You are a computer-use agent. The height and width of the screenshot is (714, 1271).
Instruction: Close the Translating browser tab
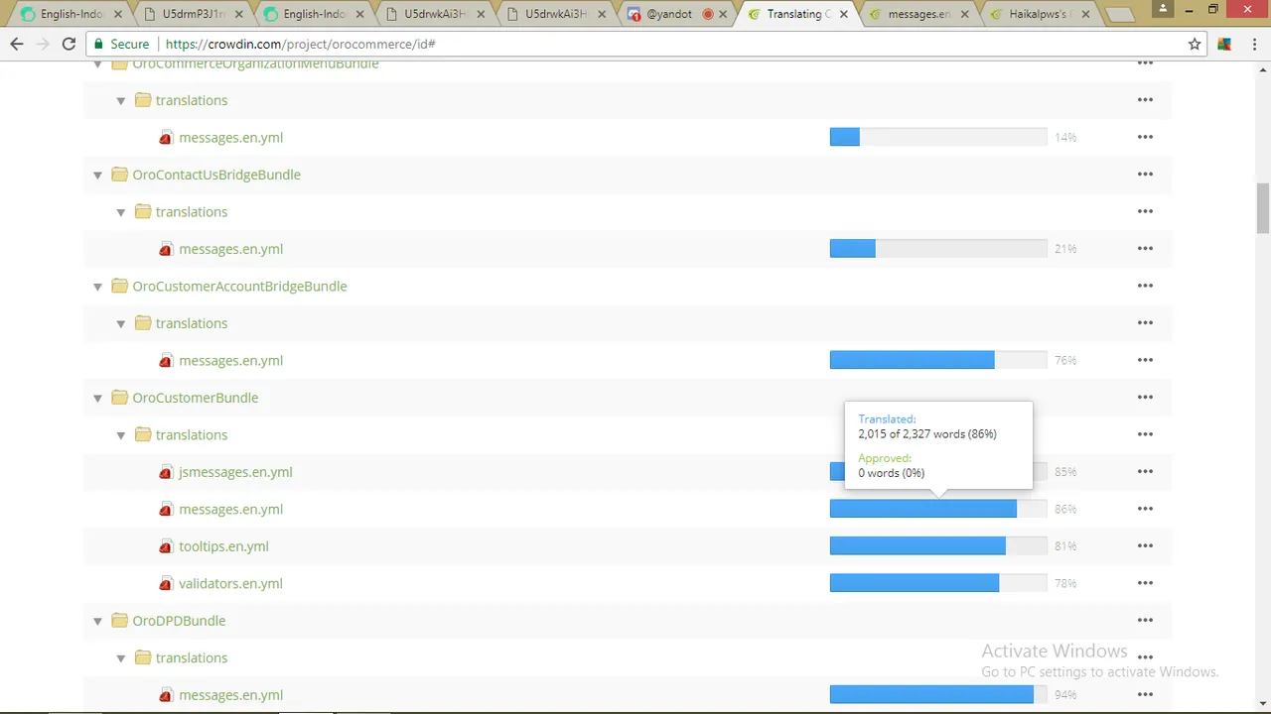(845, 14)
